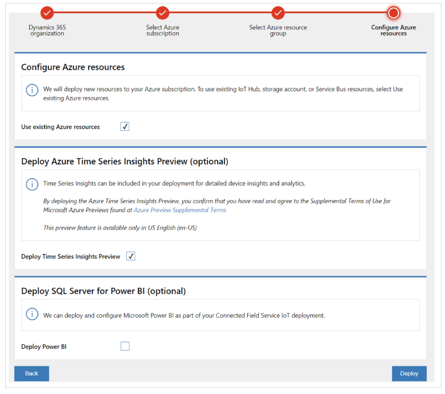Click the Configure Azure resources step circle
The height and width of the screenshot is (394, 445).
point(394,13)
